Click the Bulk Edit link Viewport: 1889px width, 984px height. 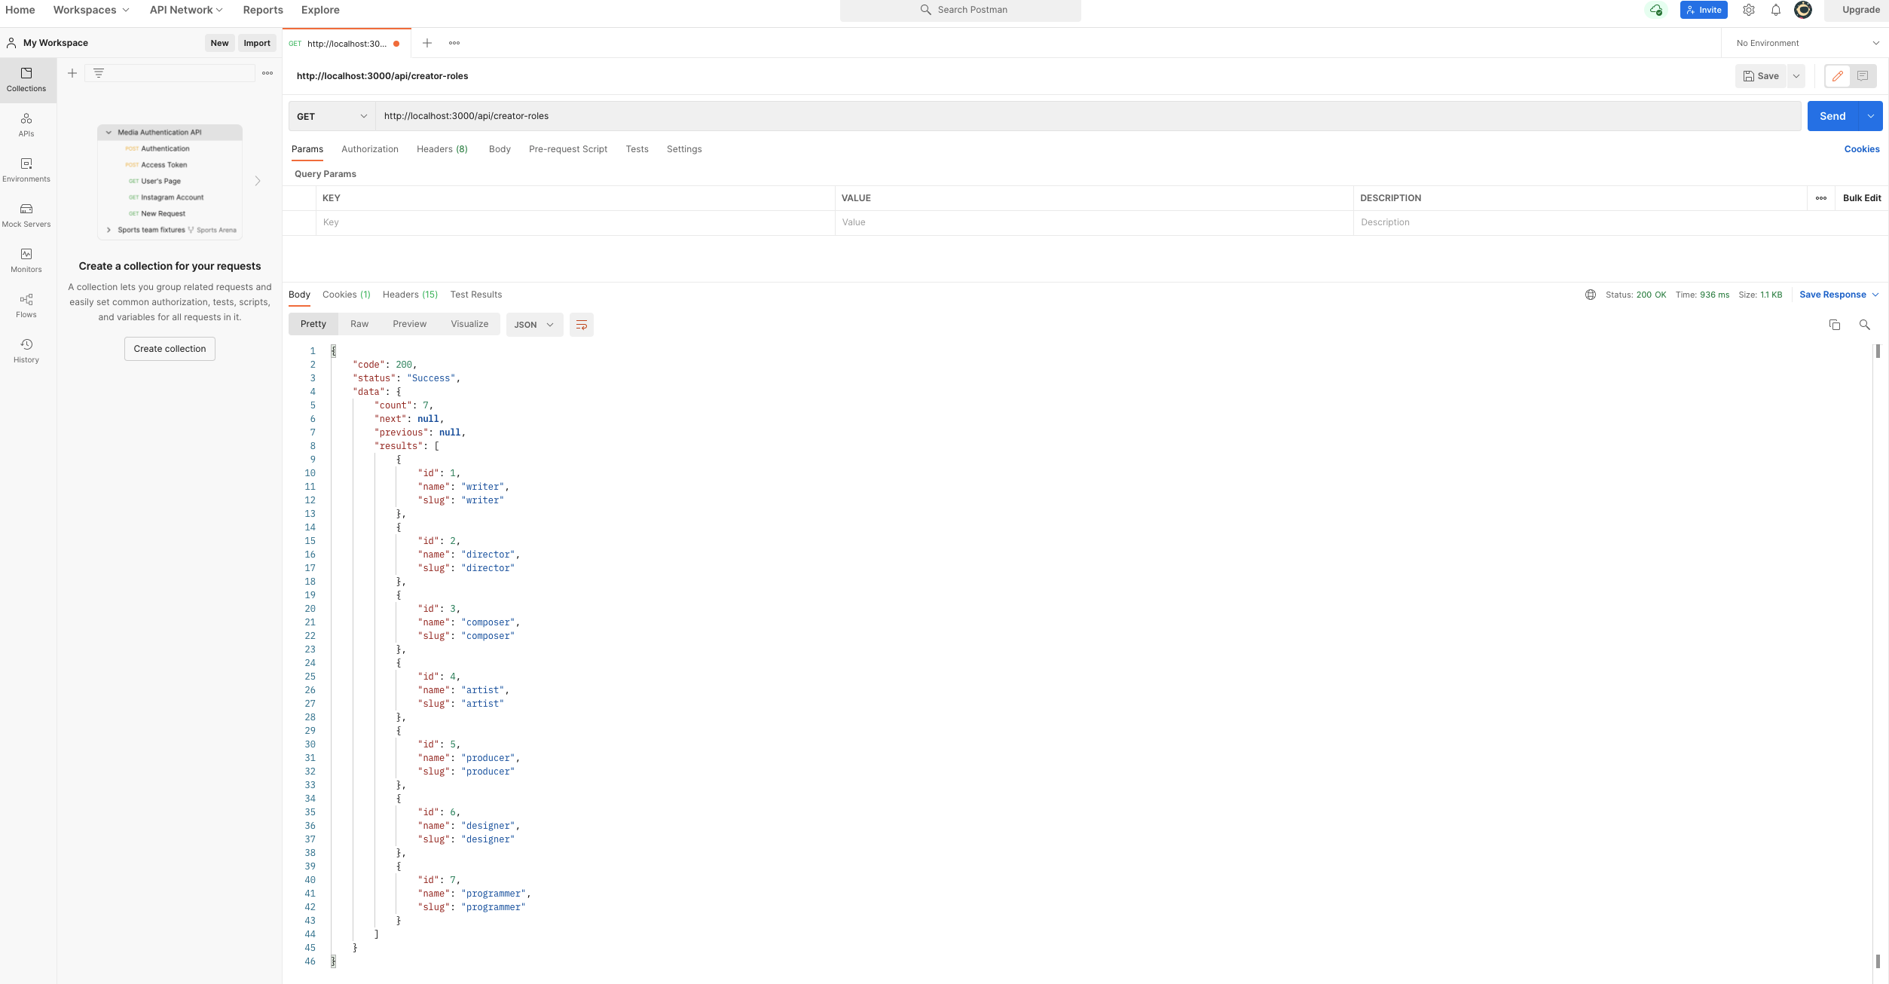[x=1862, y=198]
